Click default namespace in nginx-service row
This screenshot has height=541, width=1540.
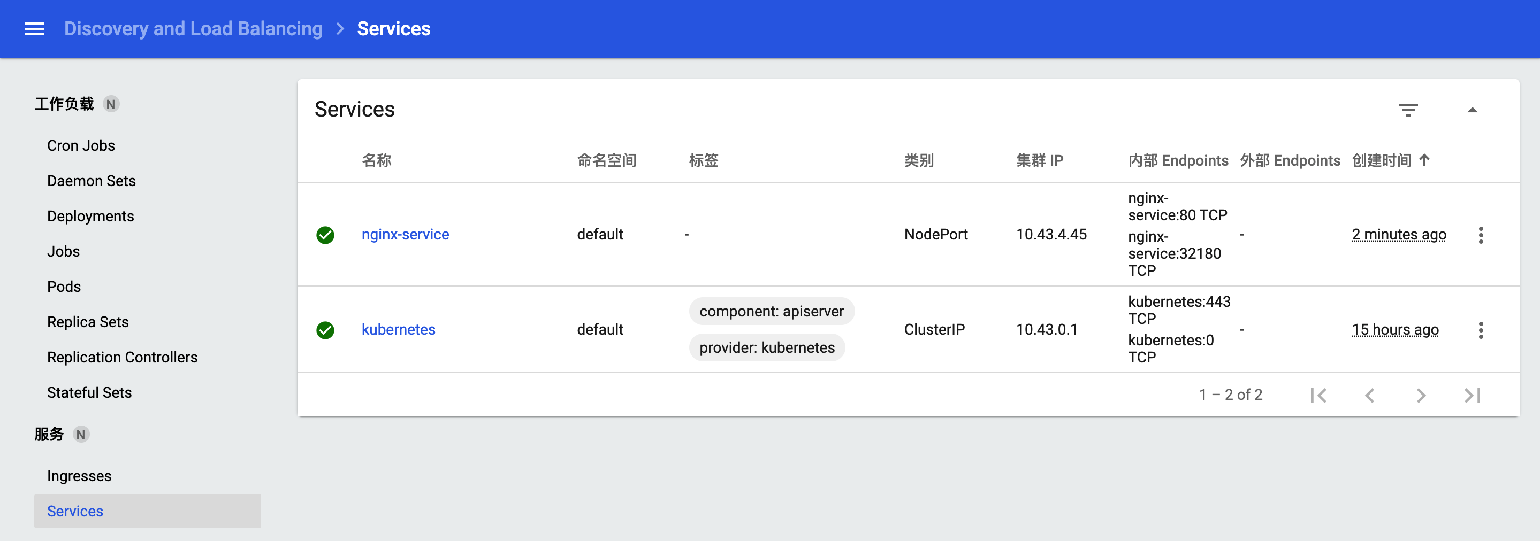pyautogui.click(x=600, y=234)
